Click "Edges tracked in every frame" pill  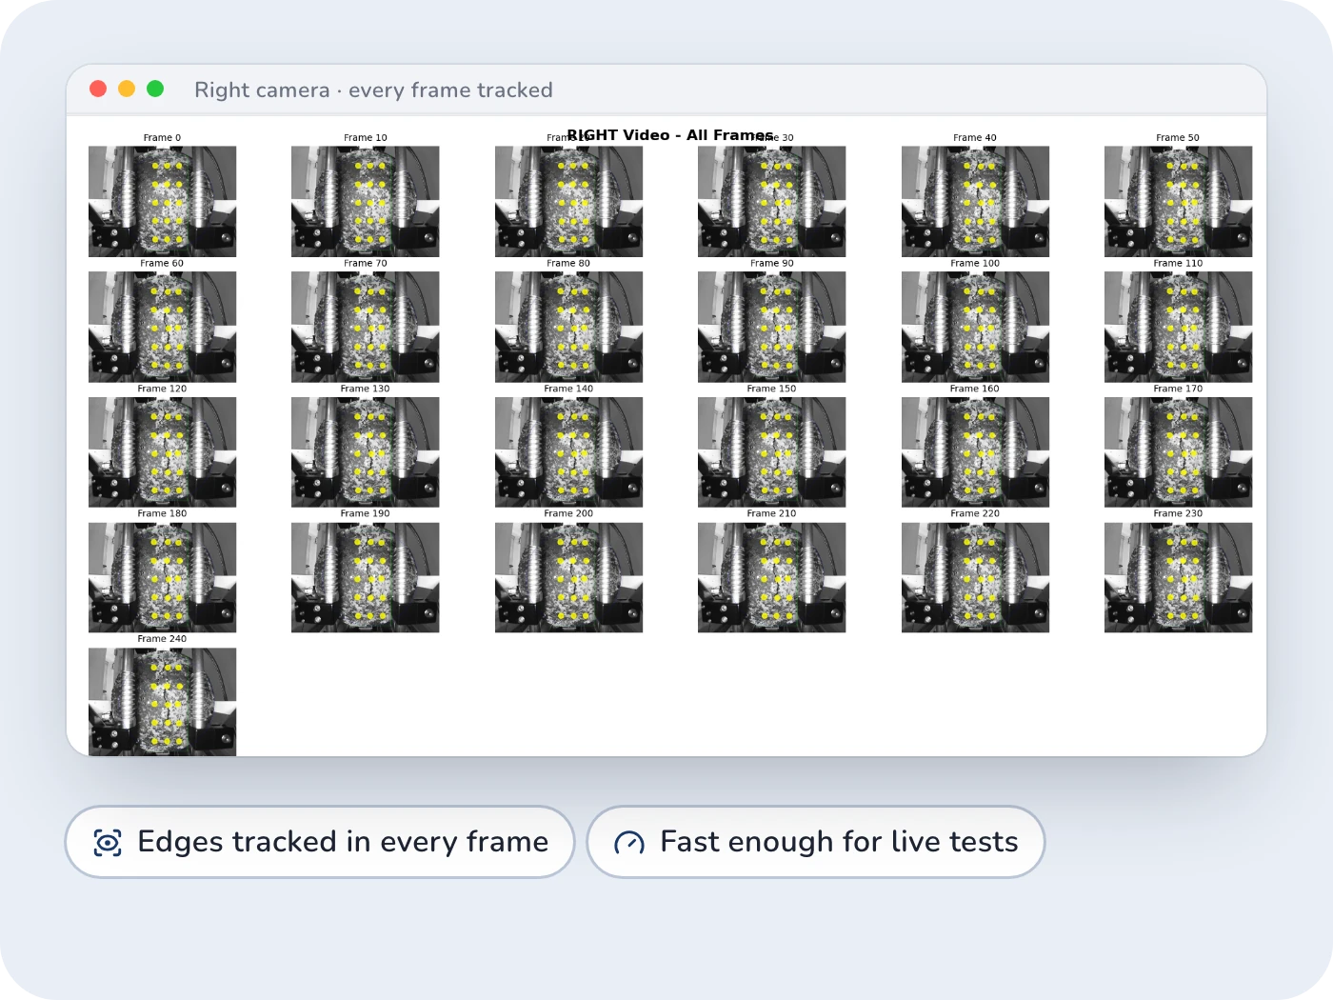click(320, 842)
